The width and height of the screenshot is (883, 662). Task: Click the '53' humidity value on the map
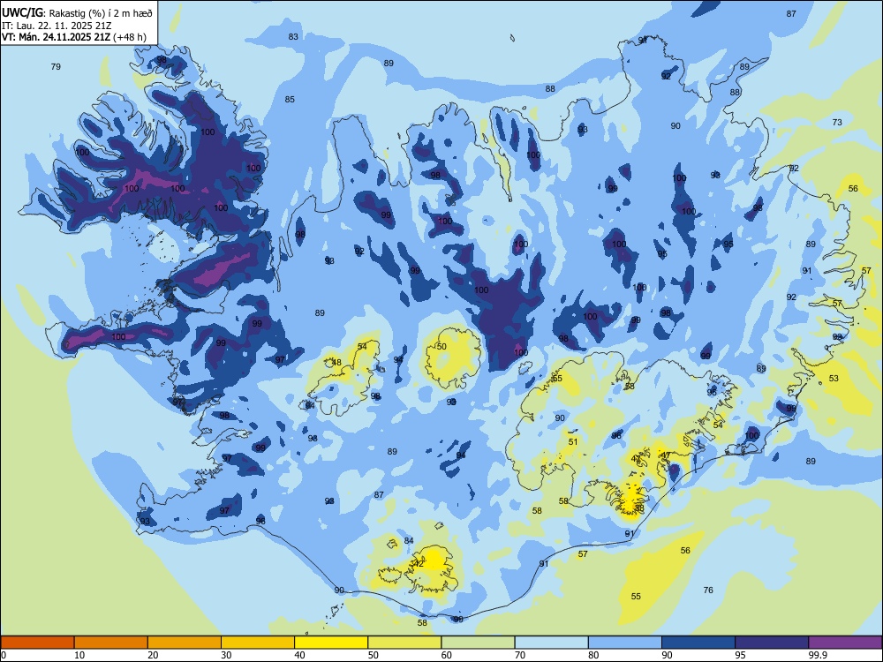834,379
